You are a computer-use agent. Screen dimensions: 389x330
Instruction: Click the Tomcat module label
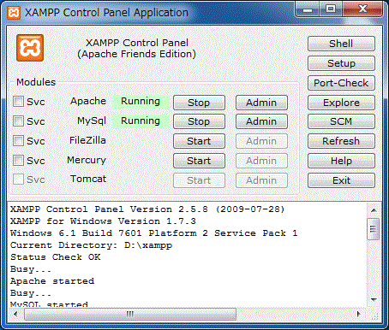pos(88,179)
